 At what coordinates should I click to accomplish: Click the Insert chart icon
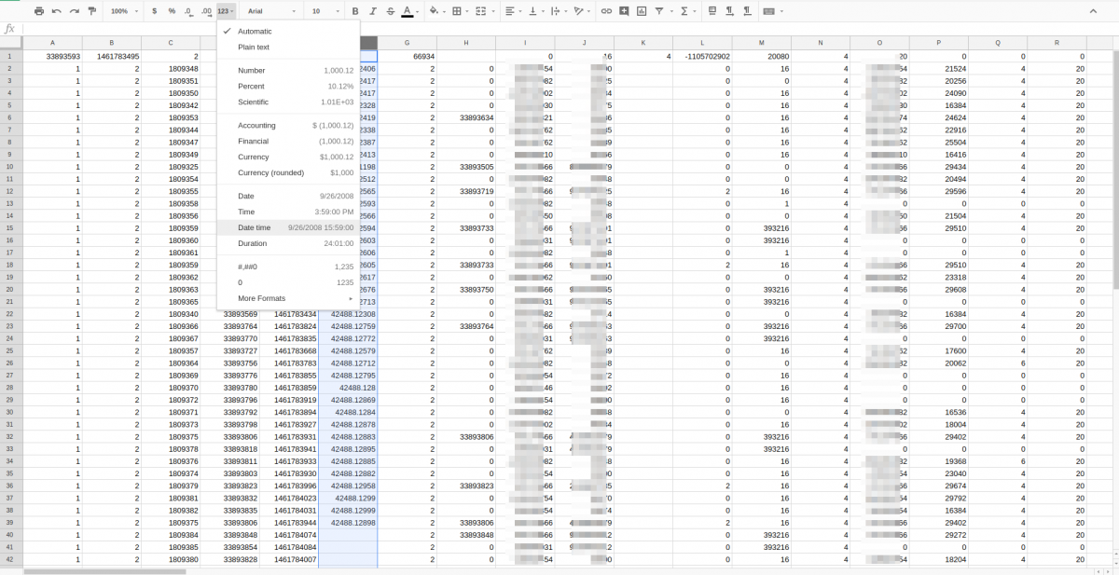(x=642, y=11)
